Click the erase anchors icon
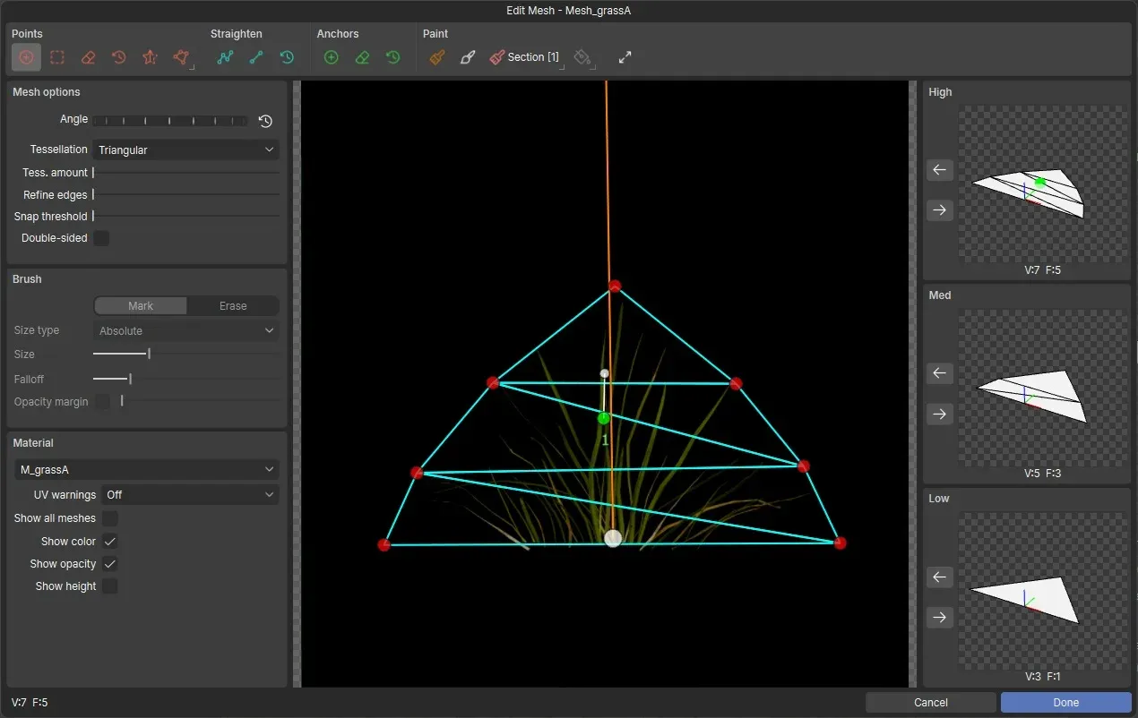Viewport: 1138px width, 718px height. [x=362, y=57]
